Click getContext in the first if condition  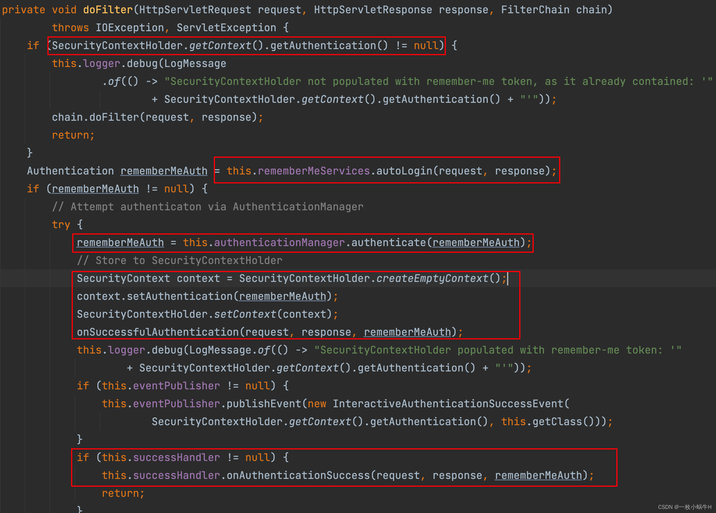pyautogui.click(x=220, y=46)
